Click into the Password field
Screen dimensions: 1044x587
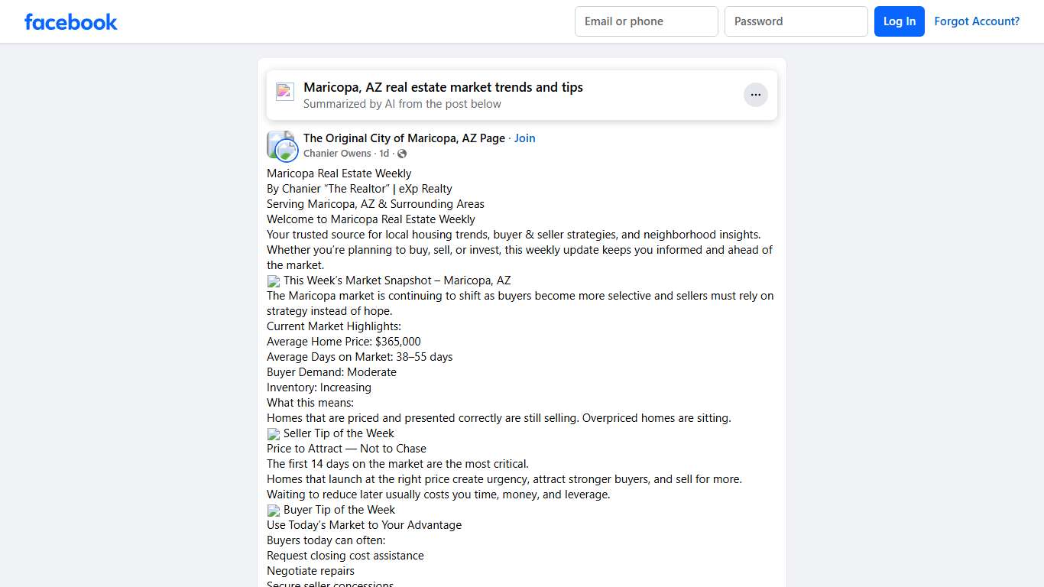click(x=796, y=21)
